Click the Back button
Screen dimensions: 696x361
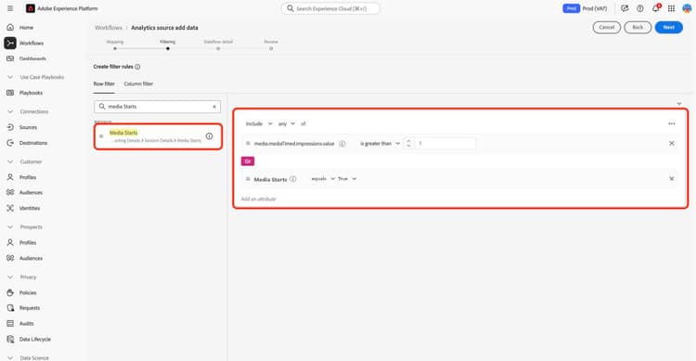pos(638,28)
